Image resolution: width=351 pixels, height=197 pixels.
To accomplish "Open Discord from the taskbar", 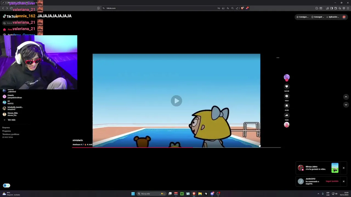I will (x=212, y=194).
